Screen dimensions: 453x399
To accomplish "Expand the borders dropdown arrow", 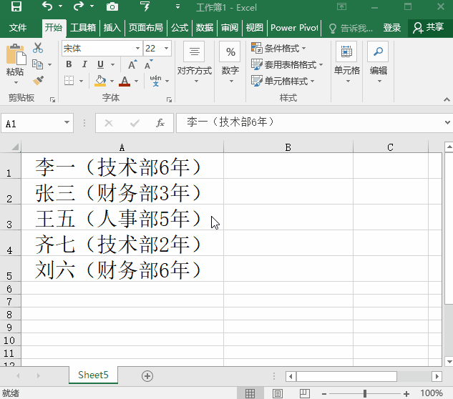I will coord(81,81).
